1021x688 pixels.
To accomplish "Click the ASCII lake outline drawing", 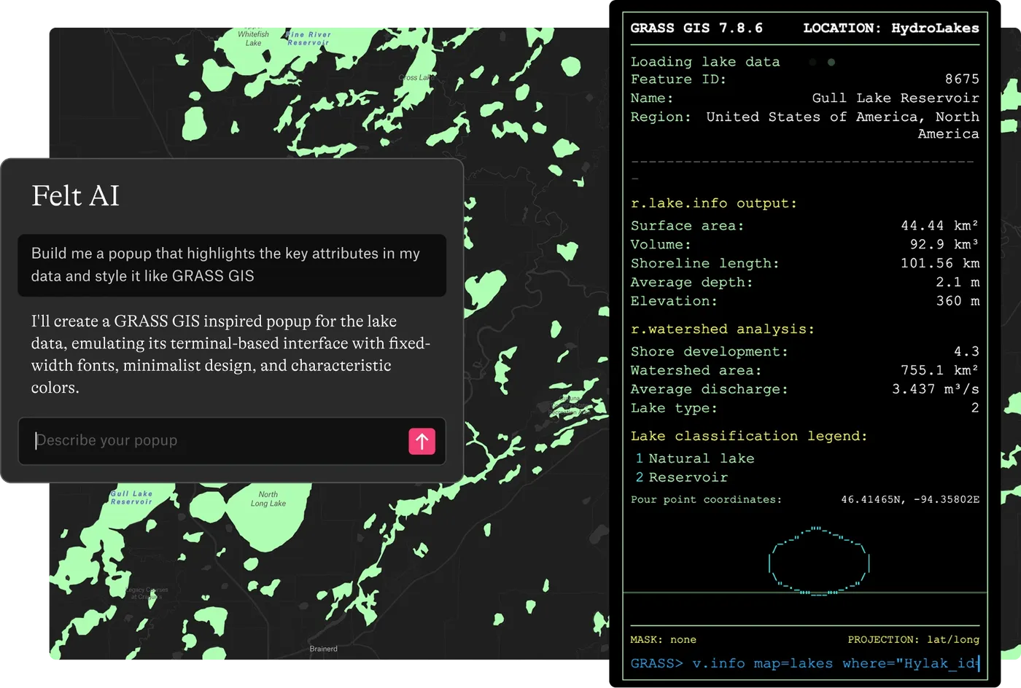I will click(x=819, y=560).
